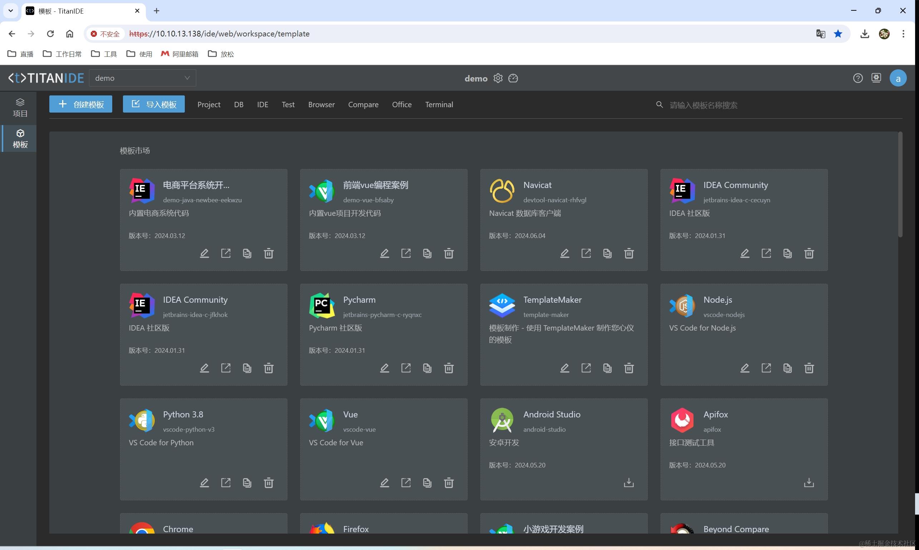This screenshot has height=550, width=919.
Task: Open the dashboard gauge icon beside demo
Action: 513,78
